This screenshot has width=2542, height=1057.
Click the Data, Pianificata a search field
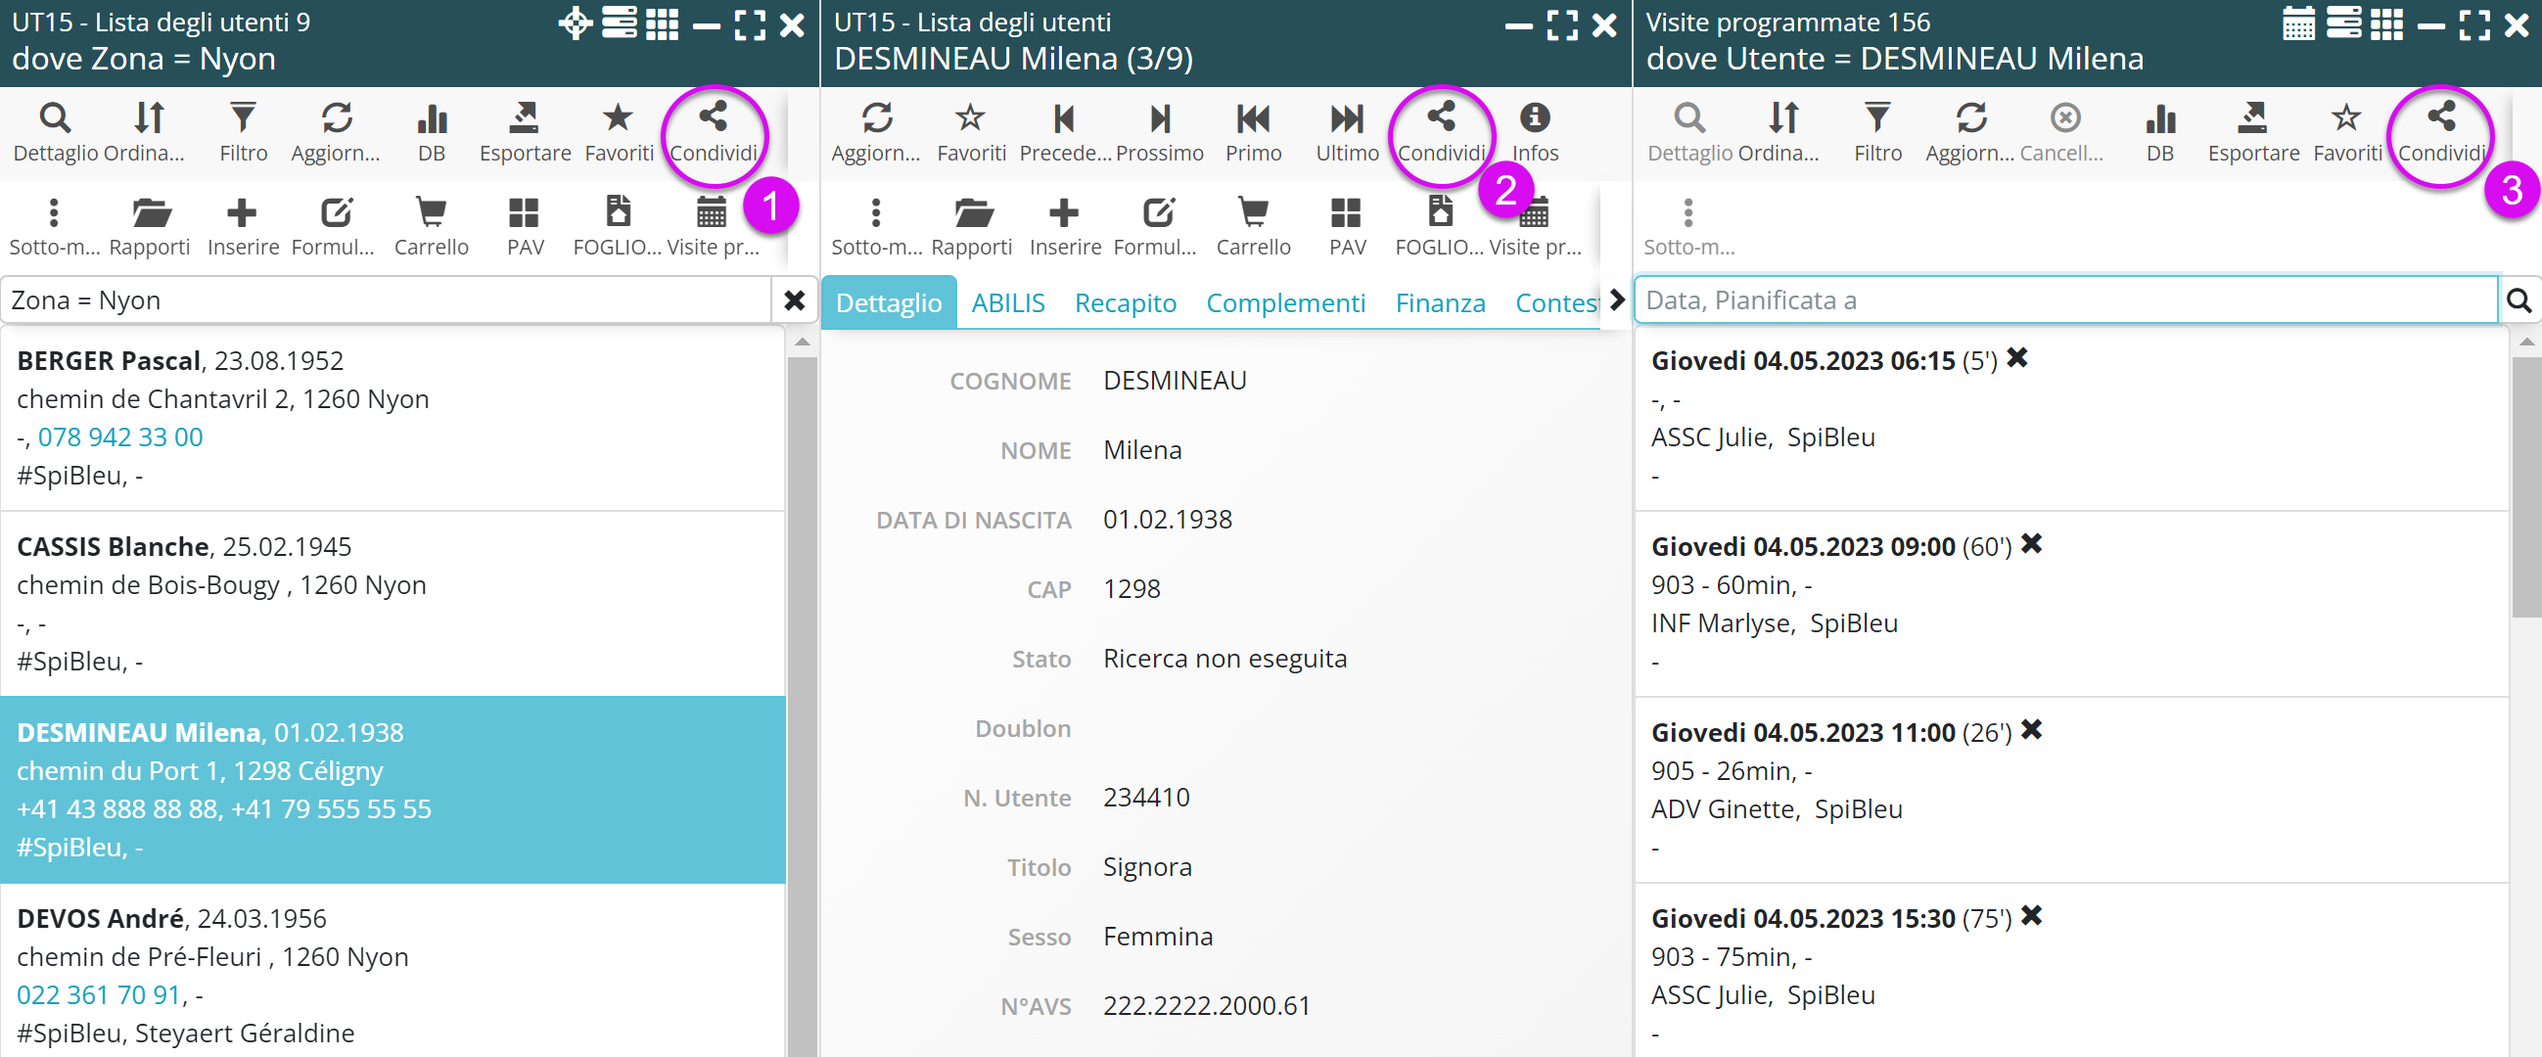tap(2064, 300)
